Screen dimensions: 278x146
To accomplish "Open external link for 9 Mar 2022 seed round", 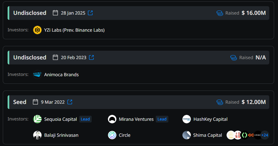I will tap(70, 102).
